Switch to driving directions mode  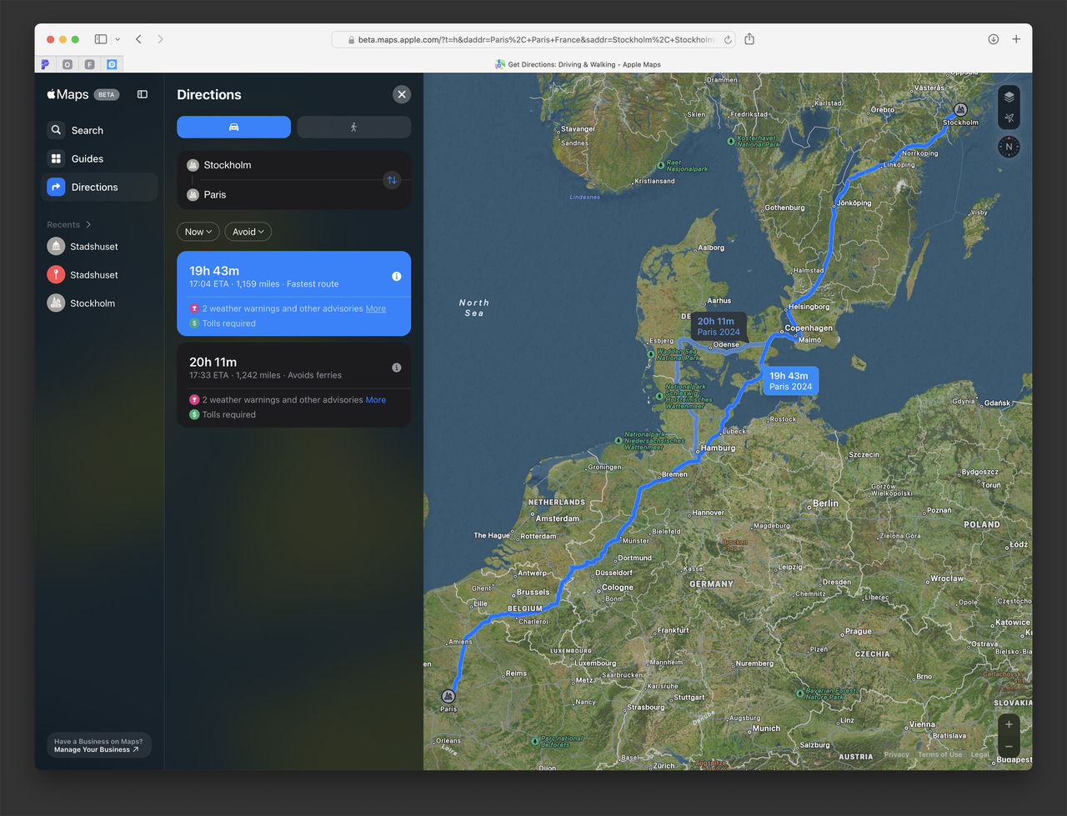click(233, 127)
